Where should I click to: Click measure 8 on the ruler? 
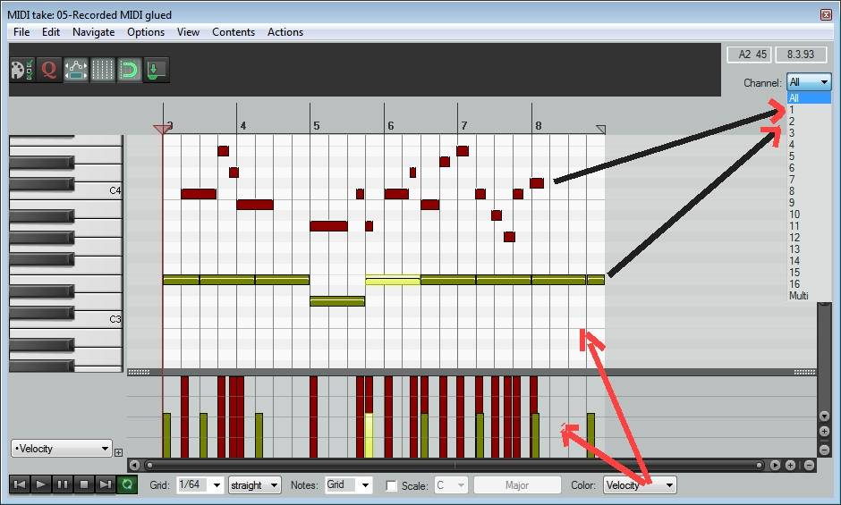pyautogui.click(x=538, y=125)
